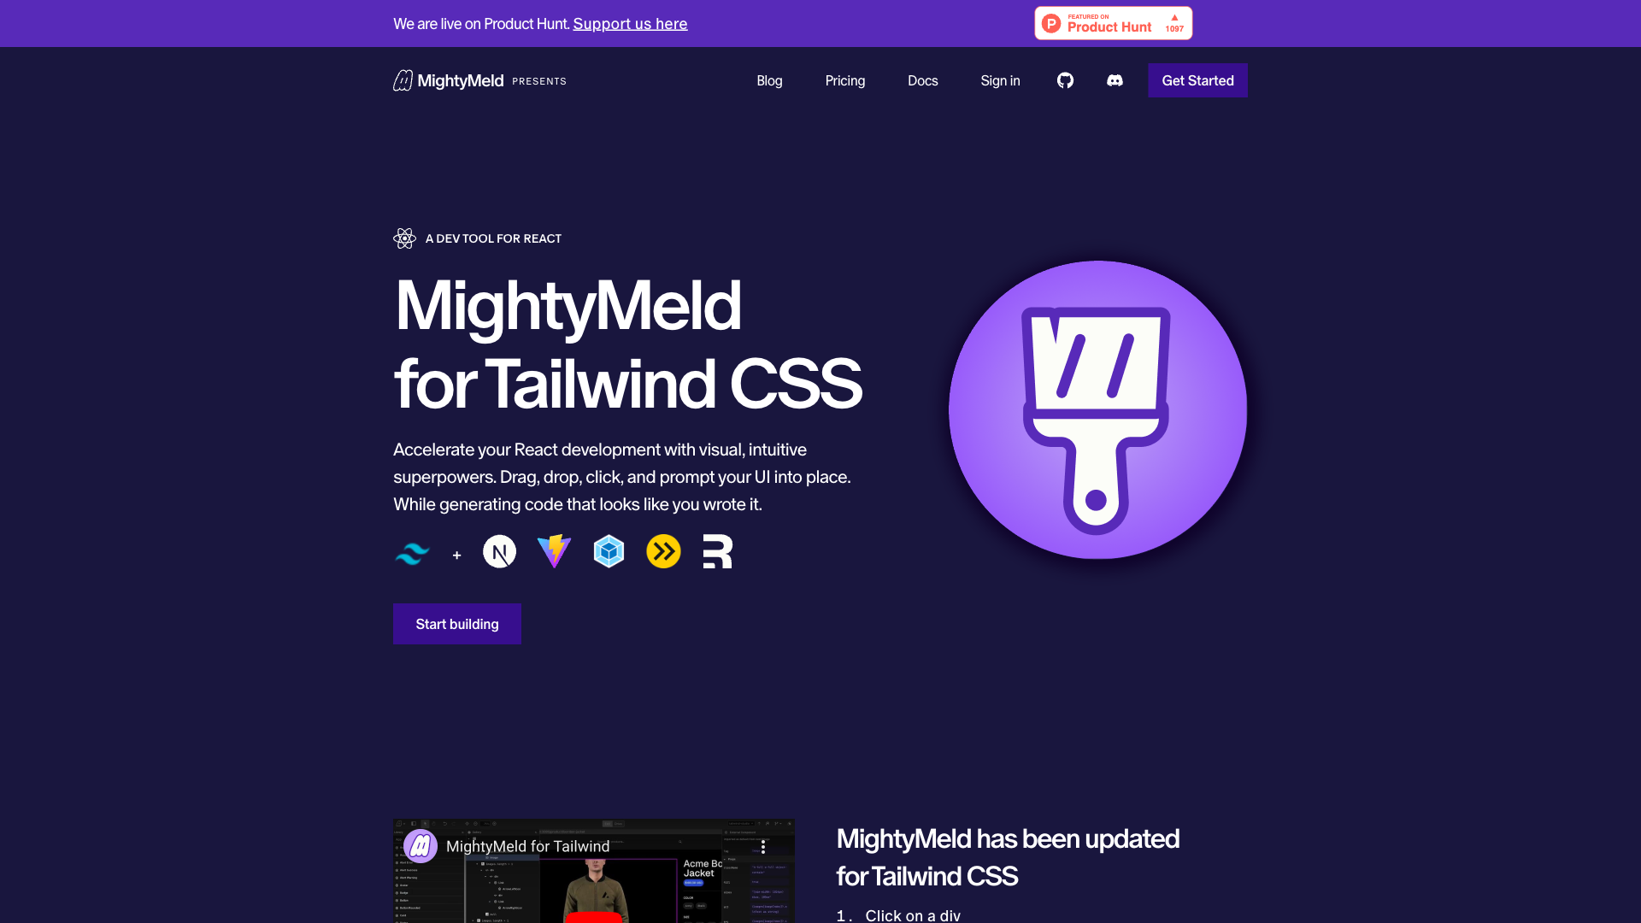1641x923 pixels.
Task: Click the Remix R icon
Action: click(x=718, y=551)
